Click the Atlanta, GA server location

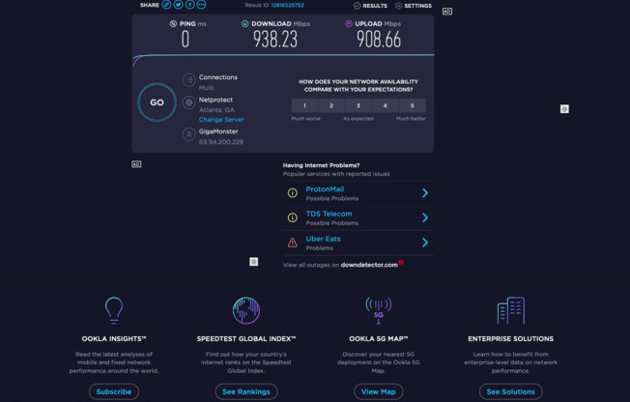[216, 110]
